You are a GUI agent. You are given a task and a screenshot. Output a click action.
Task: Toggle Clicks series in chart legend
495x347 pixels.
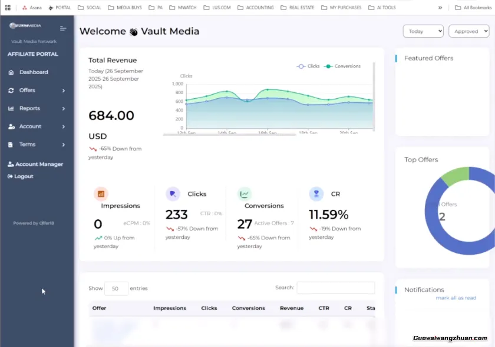click(308, 66)
